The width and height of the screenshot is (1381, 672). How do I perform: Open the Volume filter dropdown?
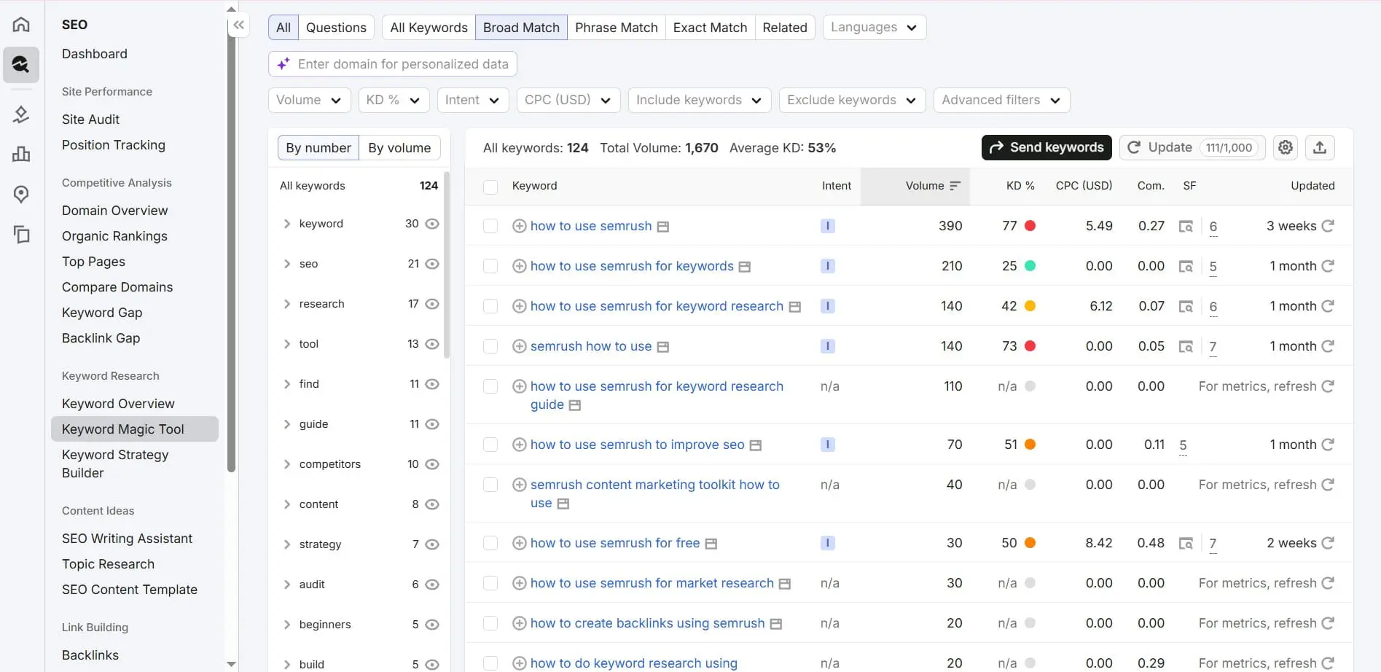(309, 100)
